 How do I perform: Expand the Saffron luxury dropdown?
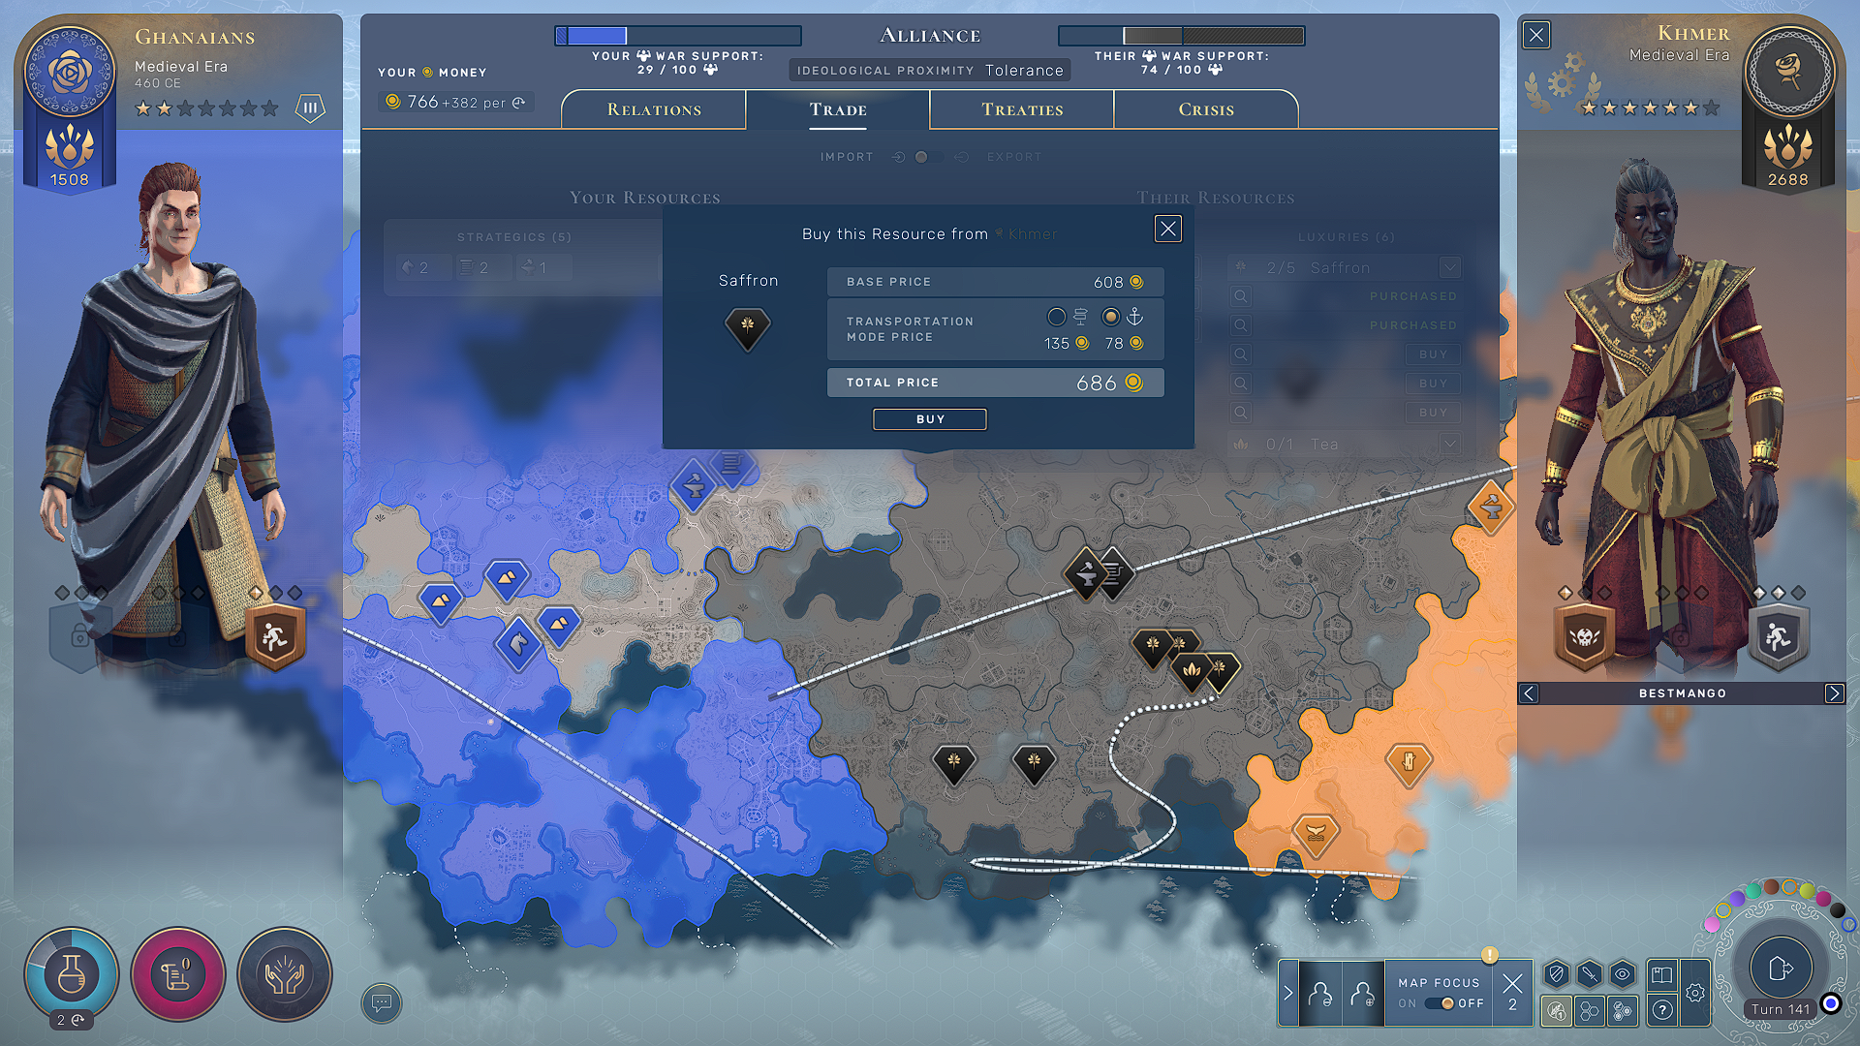pyautogui.click(x=1449, y=267)
